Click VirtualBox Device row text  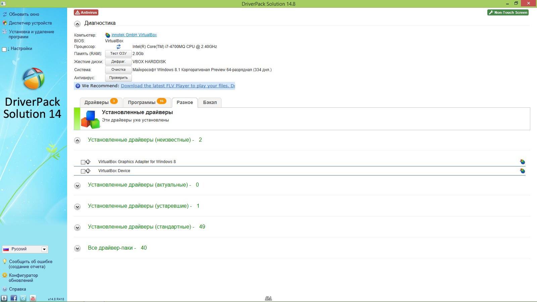pos(114,171)
